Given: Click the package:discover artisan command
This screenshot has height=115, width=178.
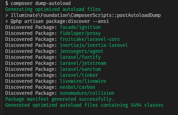Looking at the screenshot, I should (x=68, y=21).
